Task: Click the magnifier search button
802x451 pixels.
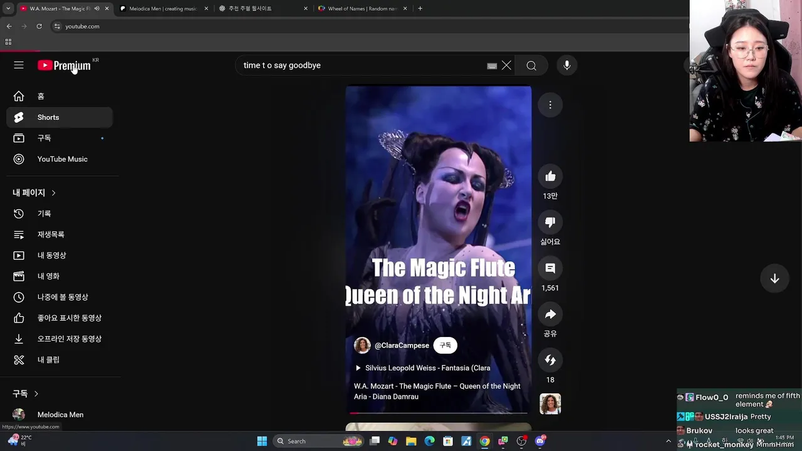Action: (x=531, y=65)
